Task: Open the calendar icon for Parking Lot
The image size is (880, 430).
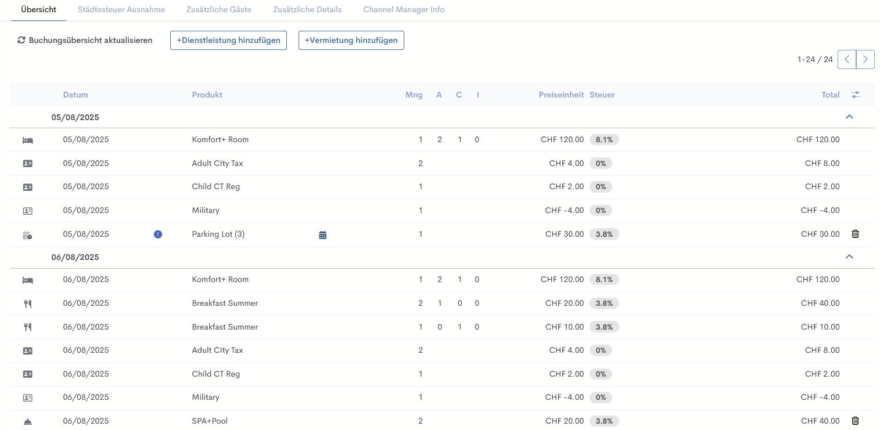Action: tap(323, 235)
